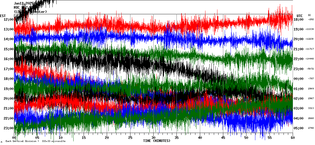Click the DC offset value -11034
The width and height of the screenshot is (315, 145).
pos(309,29)
